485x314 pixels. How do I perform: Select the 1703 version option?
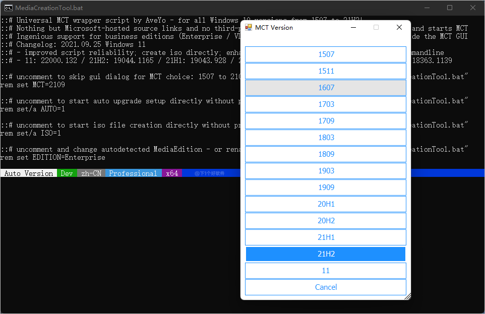click(x=325, y=104)
